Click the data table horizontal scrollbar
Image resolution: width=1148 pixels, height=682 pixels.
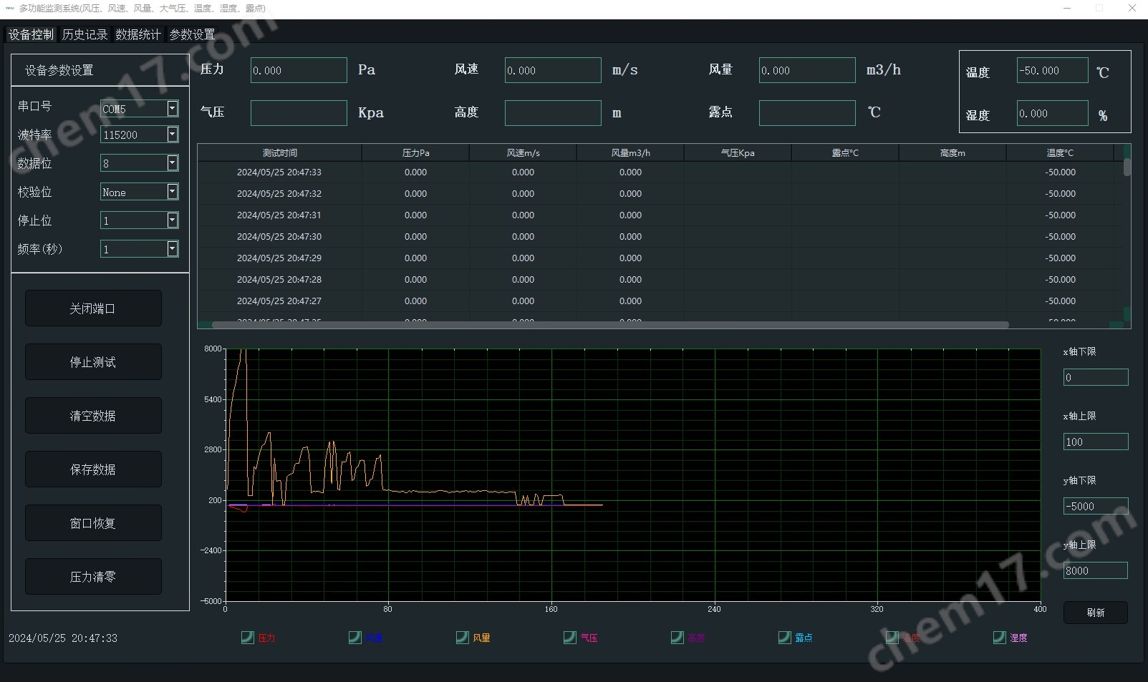(x=610, y=325)
